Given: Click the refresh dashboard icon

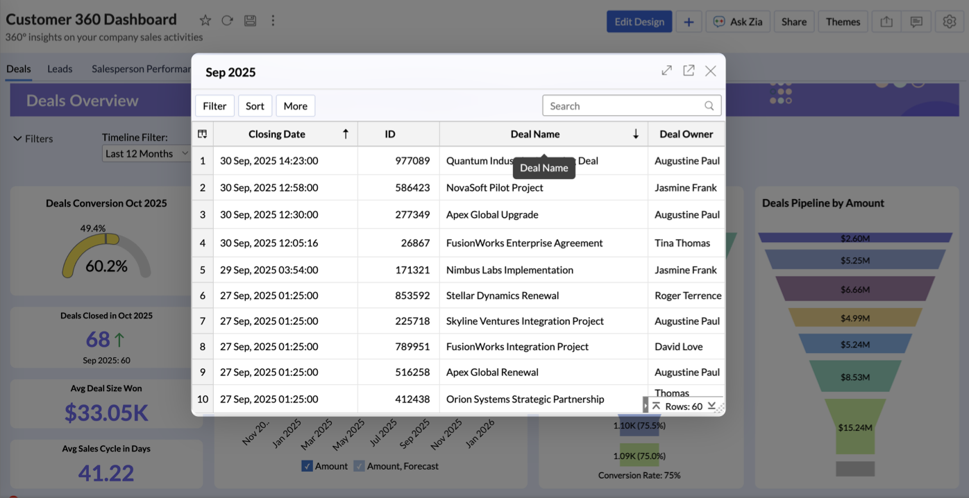Looking at the screenshot, I should (227, 21).
